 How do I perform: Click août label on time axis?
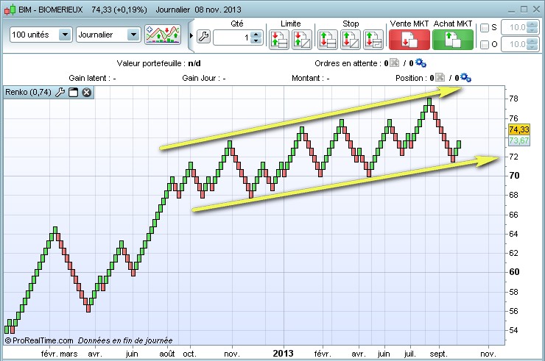click(167, 354)
